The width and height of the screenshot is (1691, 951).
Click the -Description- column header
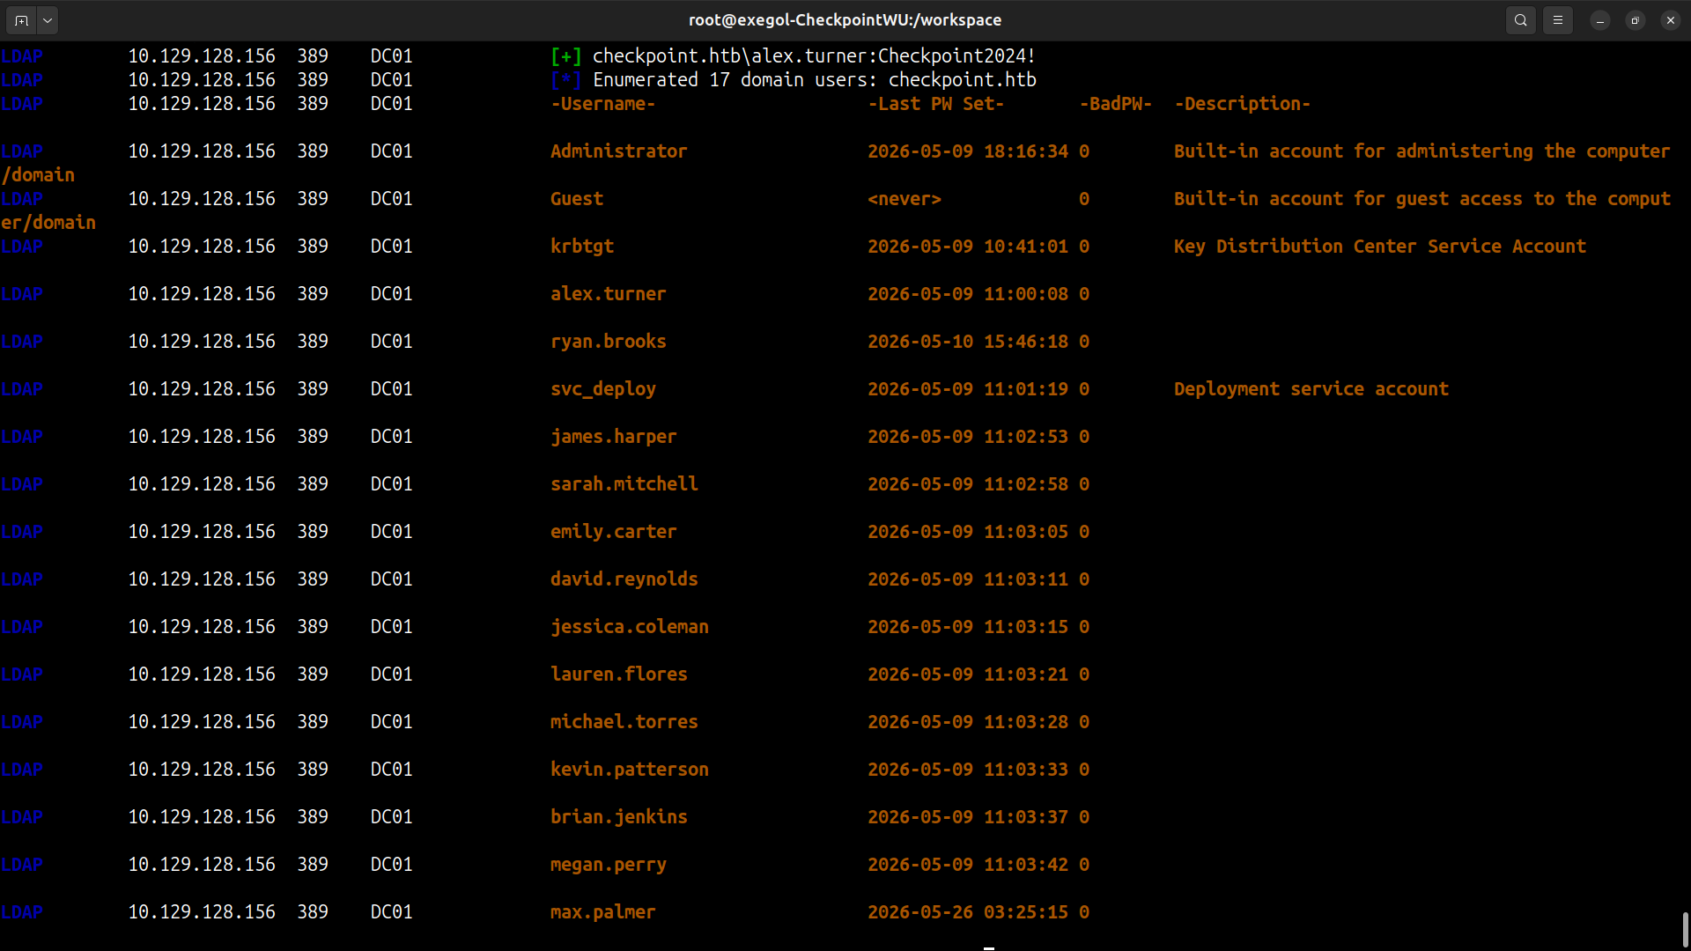coord(1243,104)
